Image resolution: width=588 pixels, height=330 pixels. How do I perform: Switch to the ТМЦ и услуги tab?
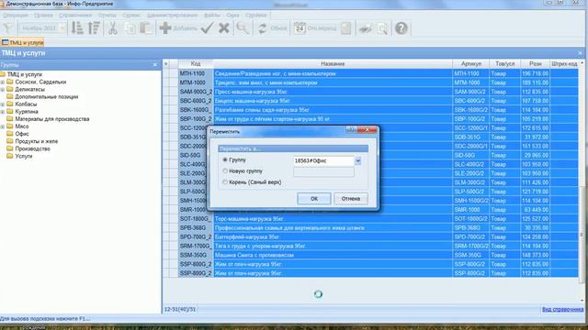[x=22, y=42]
